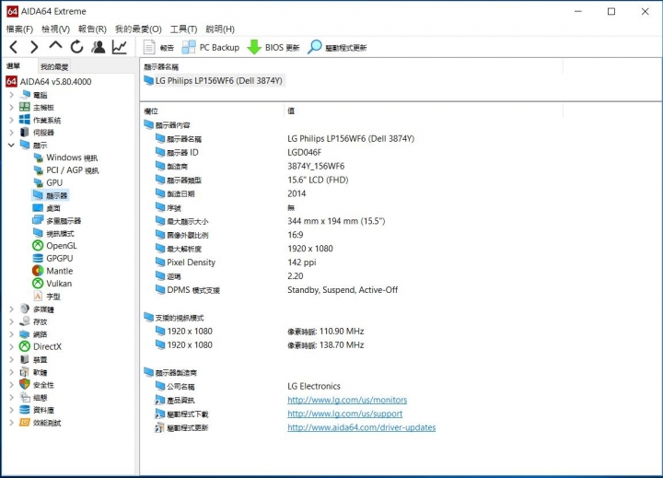Open aida64.com/driver-updates link
The image size is (663, 478).
pyautogui.click(x=362, y=427)
